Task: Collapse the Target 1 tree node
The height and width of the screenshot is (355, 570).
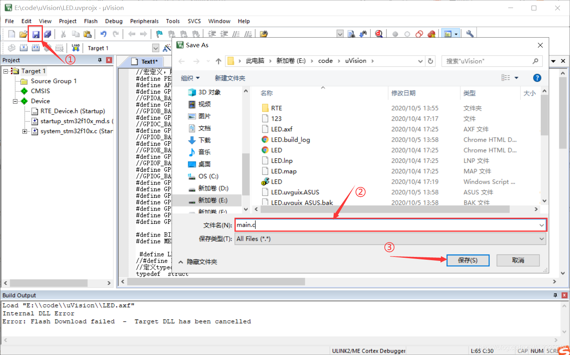Action: click(6, 71)
